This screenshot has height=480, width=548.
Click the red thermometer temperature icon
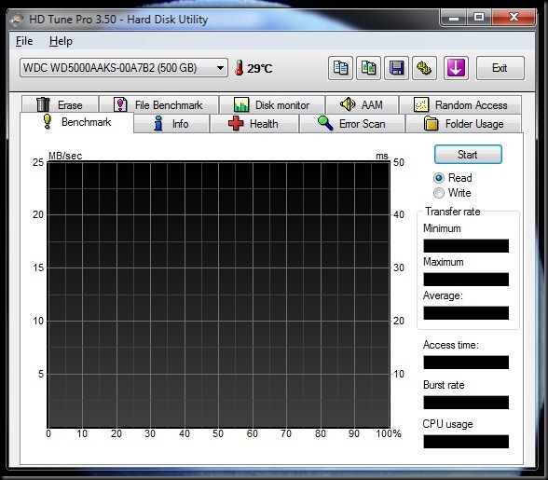[x=239, y=68]
